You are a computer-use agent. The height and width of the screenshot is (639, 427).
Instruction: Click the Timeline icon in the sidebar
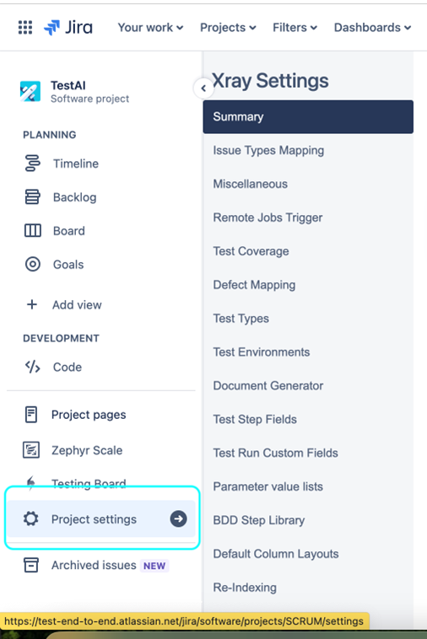tap(33, 164)
